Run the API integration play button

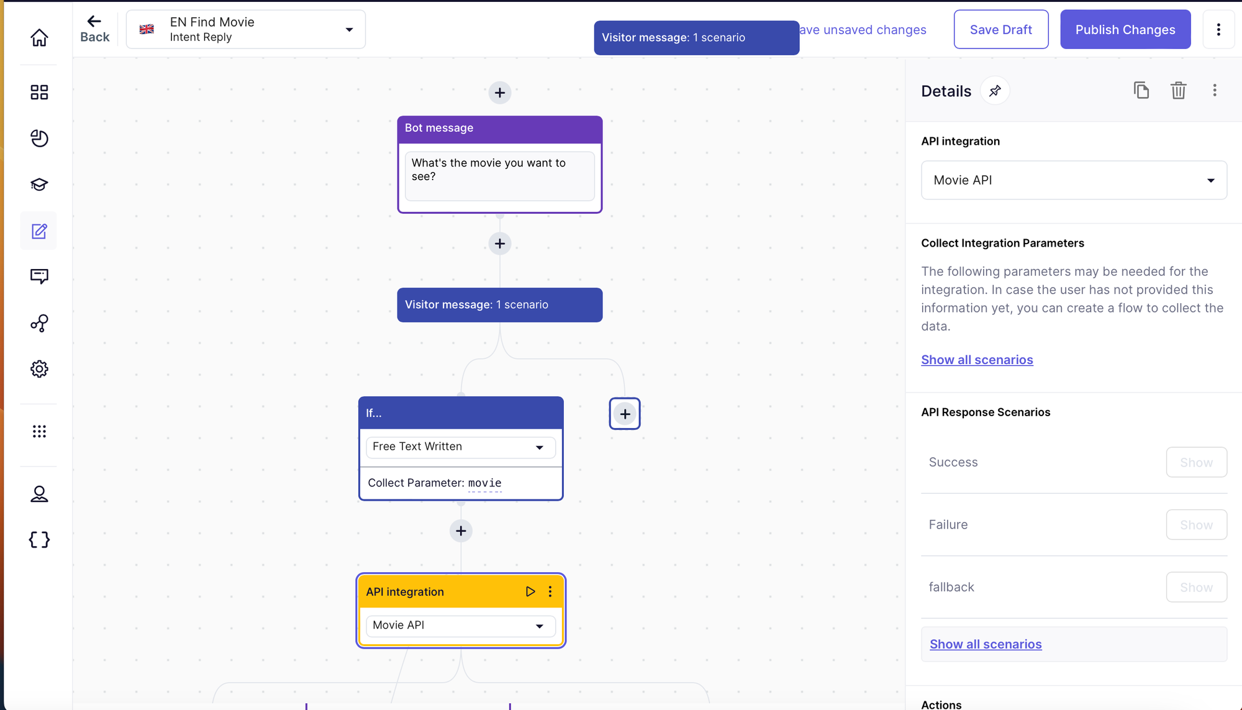[530, 591]
